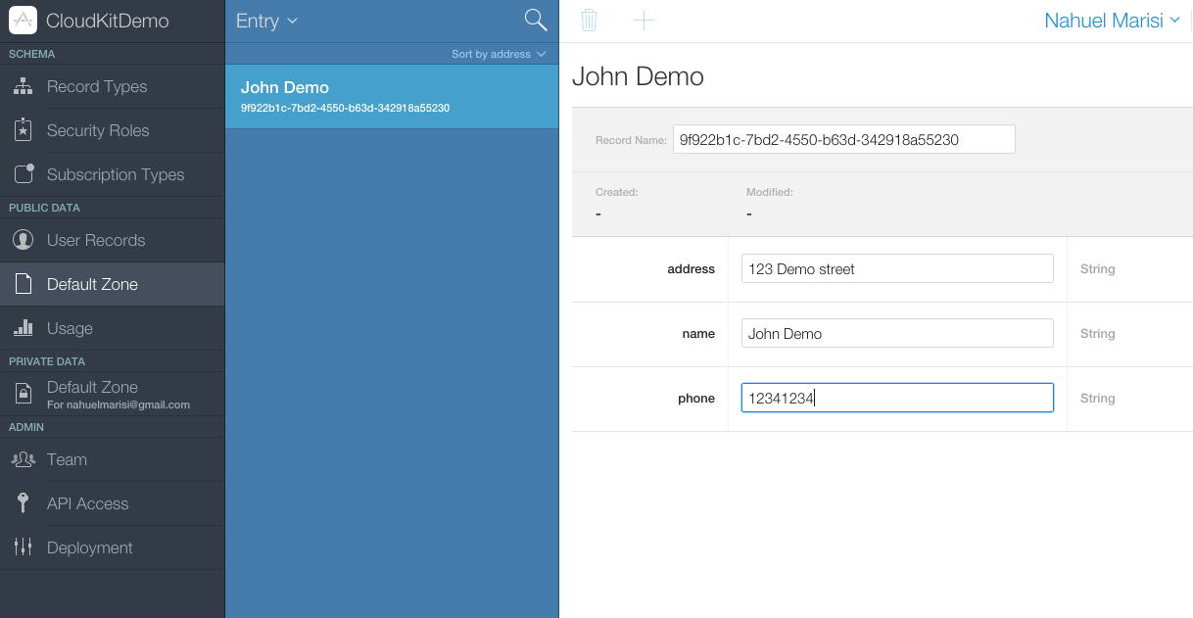This screenshot has height=618, width=1193.
Task: Click the Subscription Types icon
Action: 24,174
